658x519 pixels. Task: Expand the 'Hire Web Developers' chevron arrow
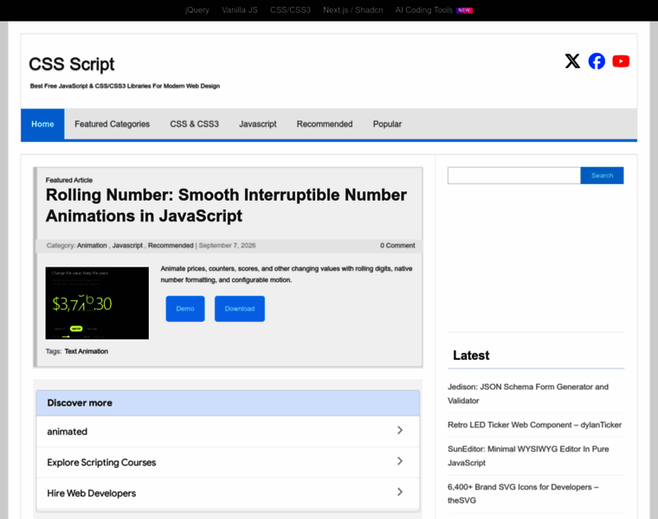[x=399, y=492]
